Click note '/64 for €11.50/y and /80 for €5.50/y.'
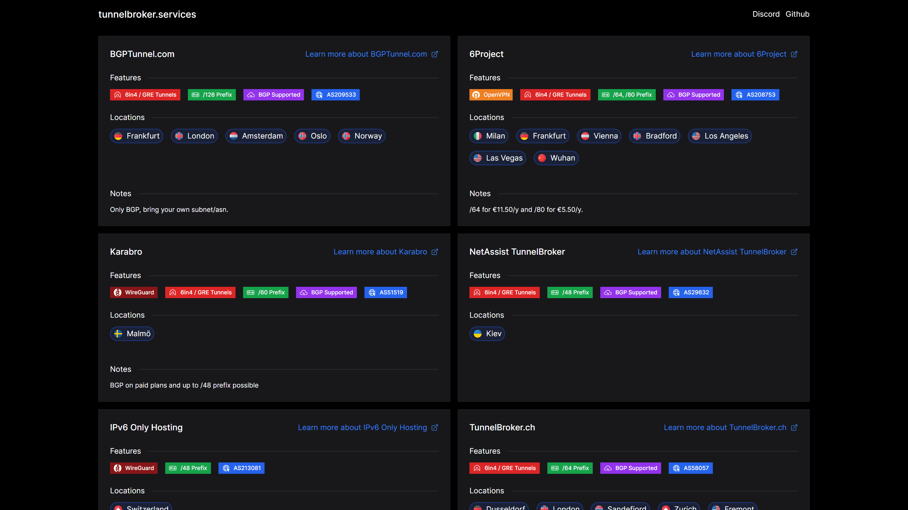908x510 pixels. click(x=526, y=210)
